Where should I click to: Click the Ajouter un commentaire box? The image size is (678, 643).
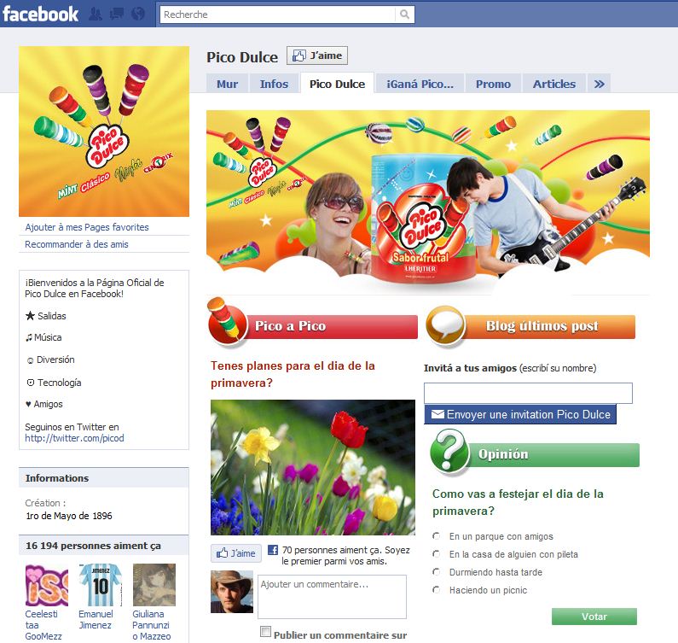[332, 597]
